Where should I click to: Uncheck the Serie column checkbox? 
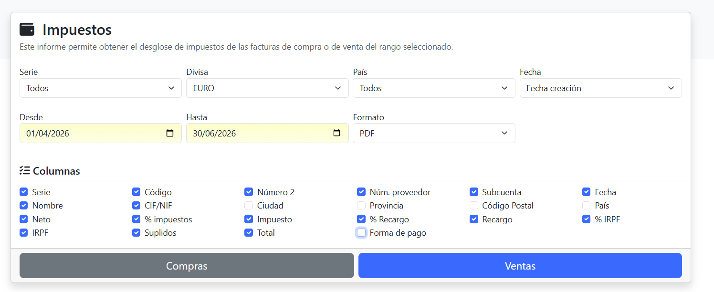(x=23, y=192)
